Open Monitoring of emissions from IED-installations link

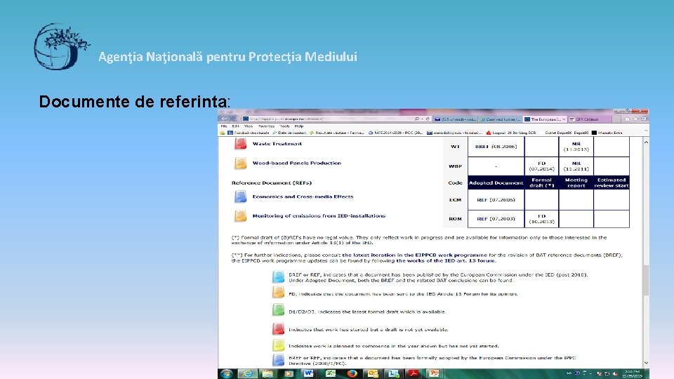click(319, 215)
